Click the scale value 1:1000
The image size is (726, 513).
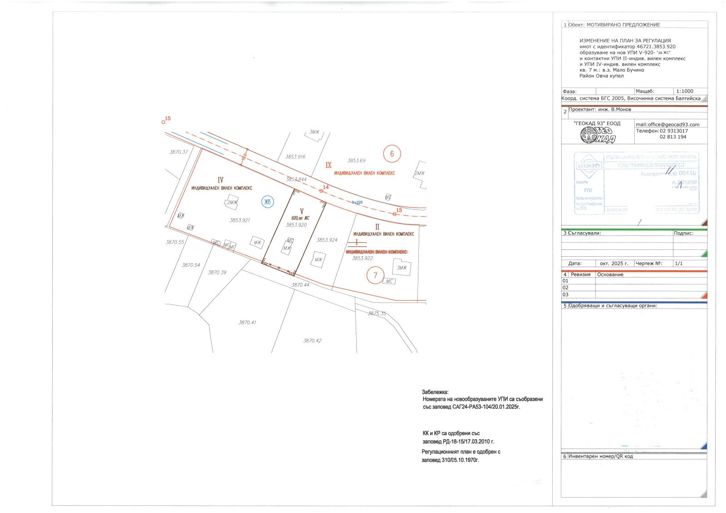(x=684, y=91)
